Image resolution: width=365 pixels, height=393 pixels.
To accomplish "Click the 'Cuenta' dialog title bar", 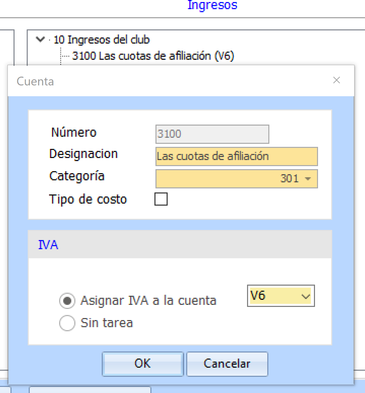I will point(169,81).
